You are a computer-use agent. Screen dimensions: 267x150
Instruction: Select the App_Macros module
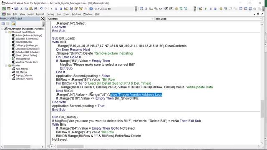tap(22, 69)
